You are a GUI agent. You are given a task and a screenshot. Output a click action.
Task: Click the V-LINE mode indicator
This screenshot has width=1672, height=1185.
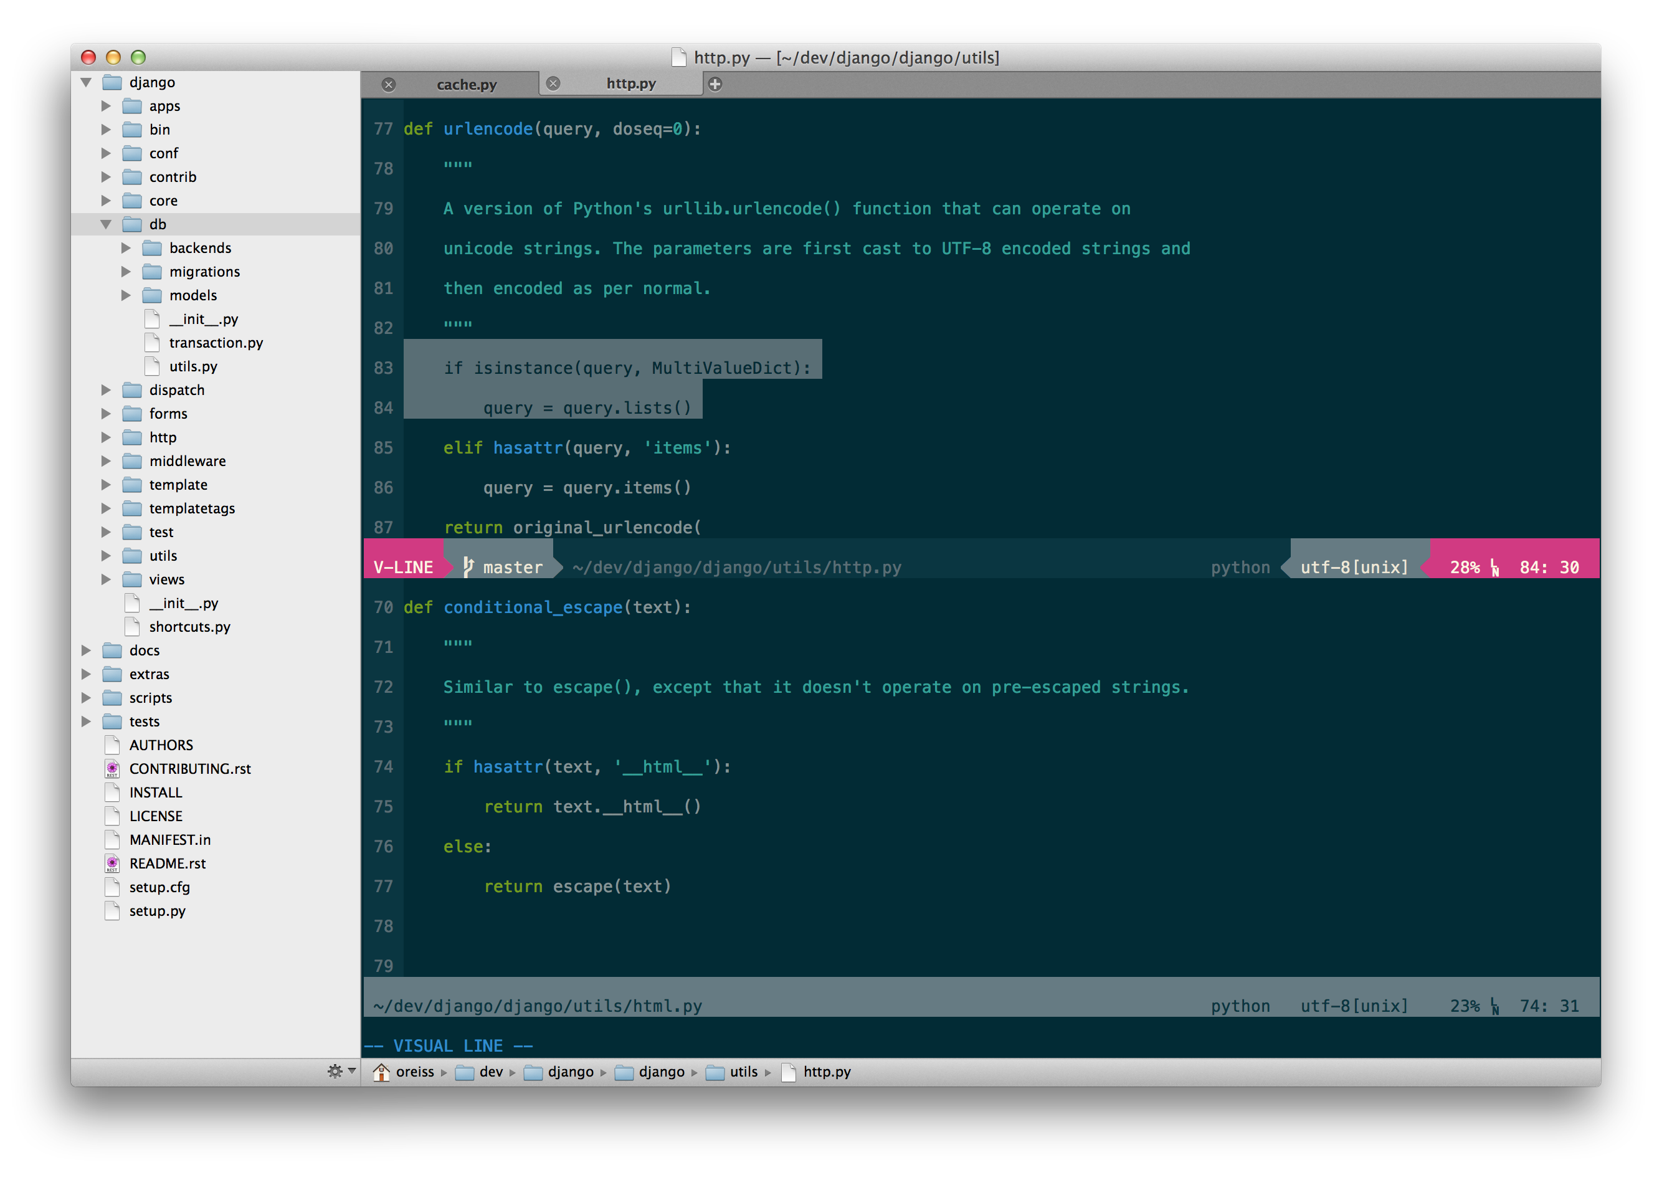click(x=404, y=567)
